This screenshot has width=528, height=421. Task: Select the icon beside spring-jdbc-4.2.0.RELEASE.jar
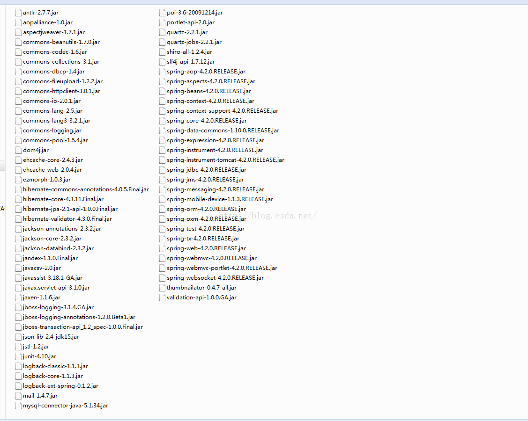tap(162, 170)
